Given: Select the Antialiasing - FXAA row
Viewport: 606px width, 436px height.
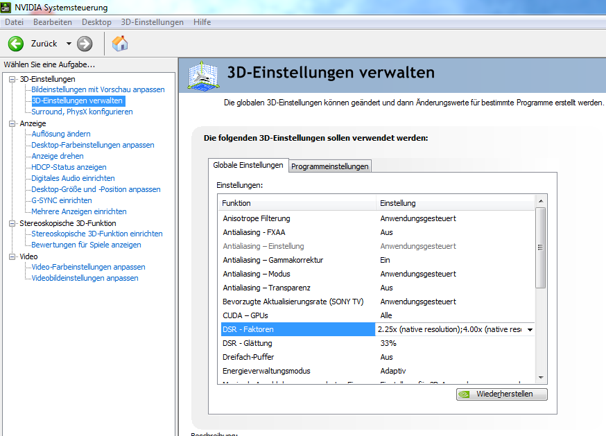Looking at the screenshot, I should 376,232.
